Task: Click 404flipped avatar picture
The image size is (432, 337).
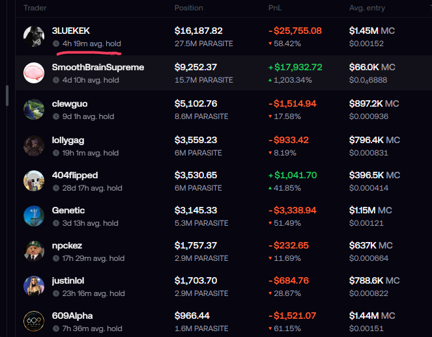Action: pos(34,181)
